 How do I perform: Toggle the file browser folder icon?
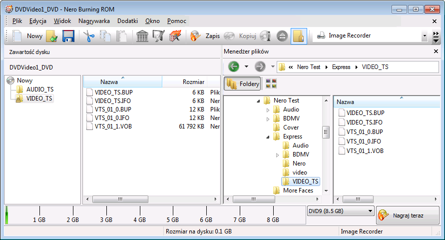pyautogui.click(x=299, y=36)
